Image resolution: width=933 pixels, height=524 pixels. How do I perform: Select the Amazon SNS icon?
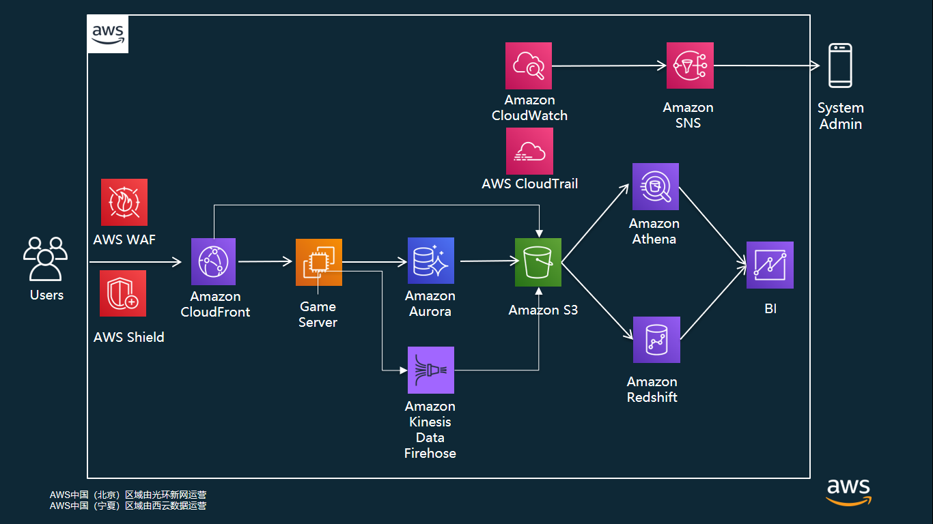[x=690, y=65]
